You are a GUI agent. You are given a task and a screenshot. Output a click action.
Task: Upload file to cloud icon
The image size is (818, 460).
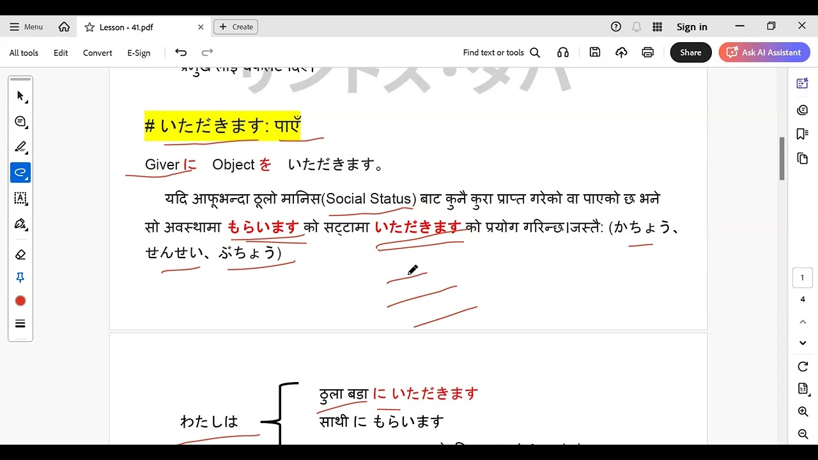tap(621, 52)
